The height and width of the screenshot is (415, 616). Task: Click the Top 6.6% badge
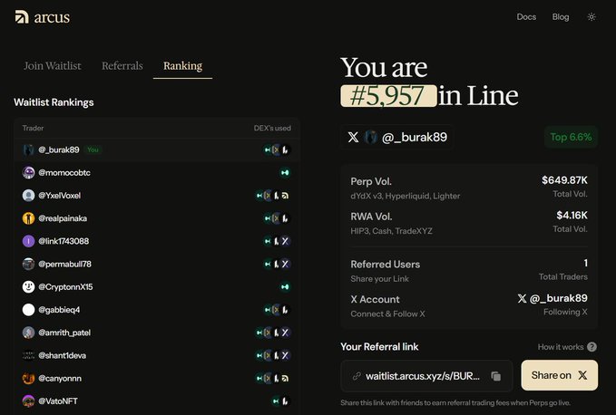[571, 137]
